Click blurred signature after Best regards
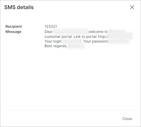Image resolution: width=141 pixels, height=127 pixels. tap(75, 46)
